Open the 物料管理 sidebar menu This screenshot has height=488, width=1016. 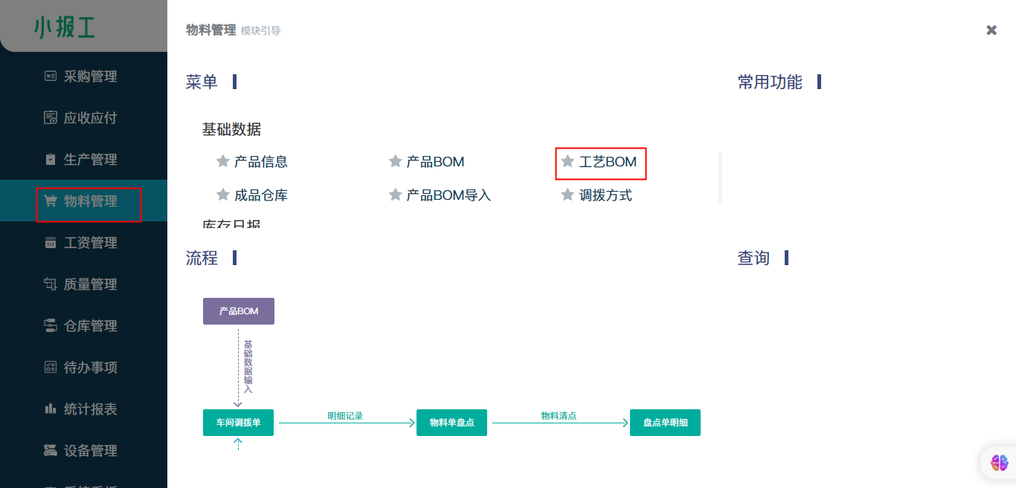(90, 201)
